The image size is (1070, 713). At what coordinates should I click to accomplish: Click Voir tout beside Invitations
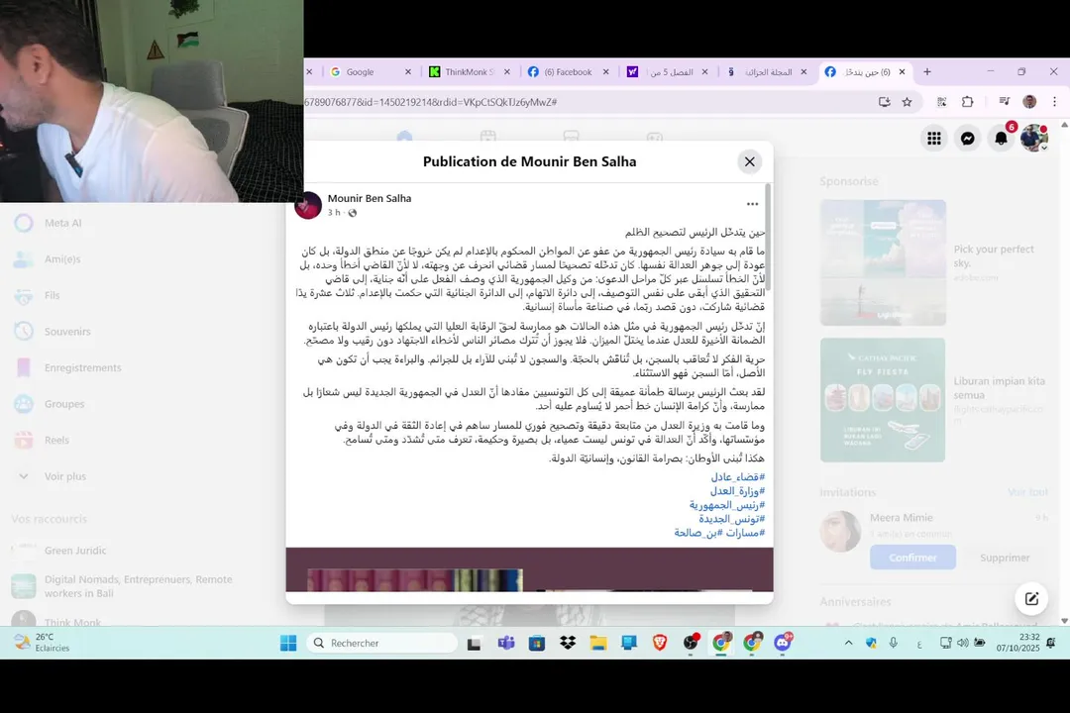1027,492
